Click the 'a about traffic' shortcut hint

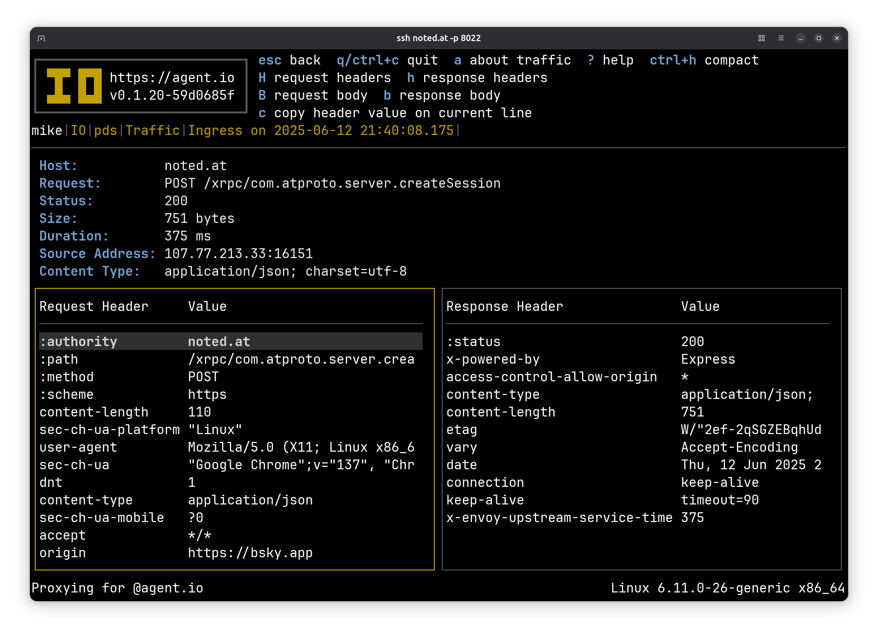point(513,60)
